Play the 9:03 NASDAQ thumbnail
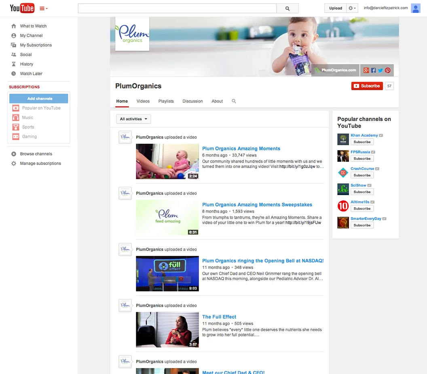 [167, 274]
